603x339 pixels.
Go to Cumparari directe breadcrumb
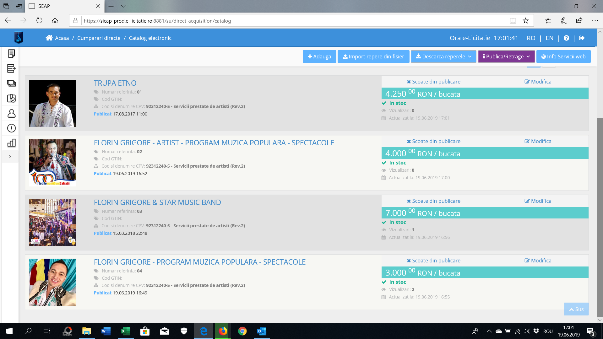[99, 38]
